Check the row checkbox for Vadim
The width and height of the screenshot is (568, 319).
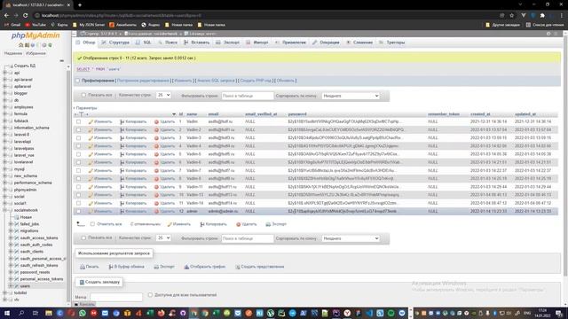click(x=79, y=122)
